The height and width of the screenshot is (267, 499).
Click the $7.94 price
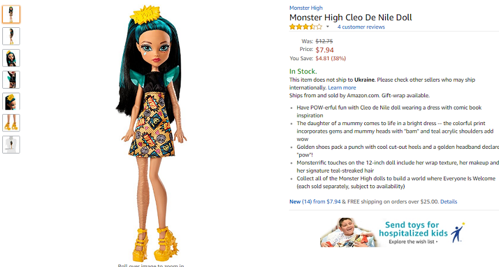324,50
